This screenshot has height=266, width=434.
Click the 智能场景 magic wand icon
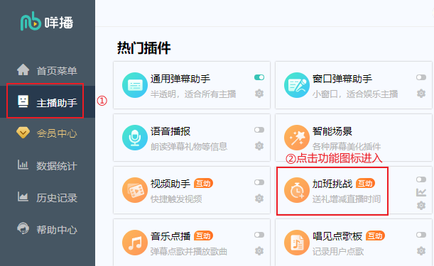click(x=297, y=138)
